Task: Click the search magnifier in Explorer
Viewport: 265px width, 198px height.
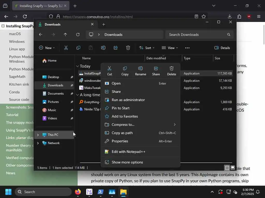Action: click(x=229, y=35)
